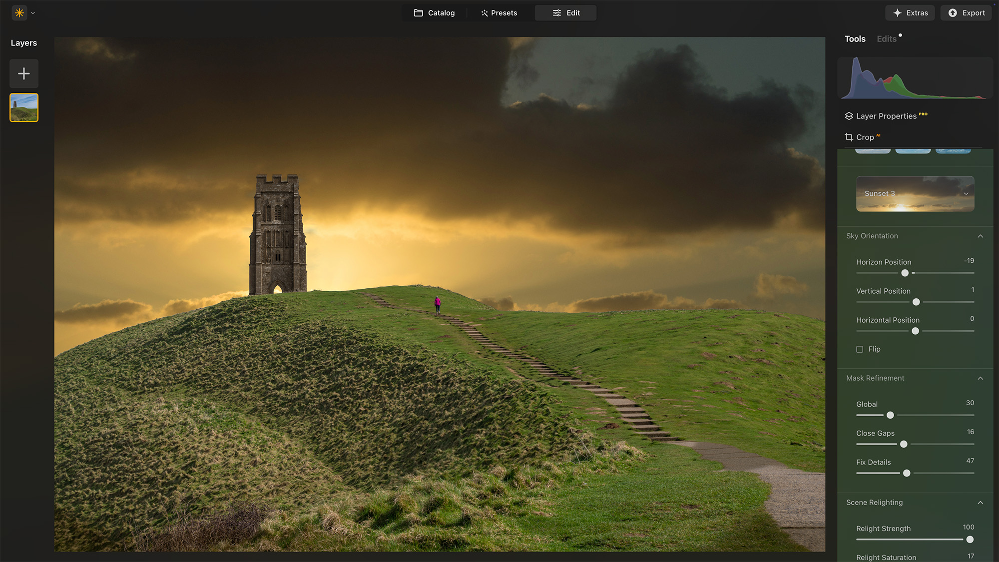Click the Global value 30
Screen dimensions: 999x562
coord(970,403)
